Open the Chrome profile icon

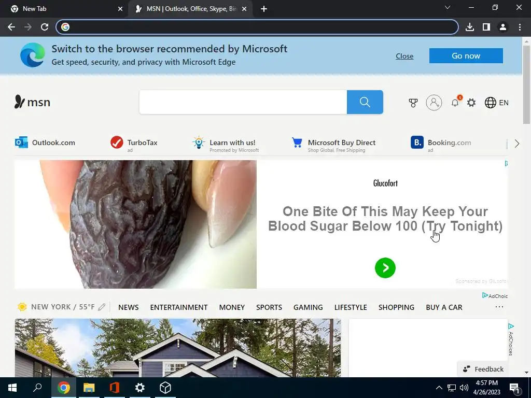(x=503, y=27)
